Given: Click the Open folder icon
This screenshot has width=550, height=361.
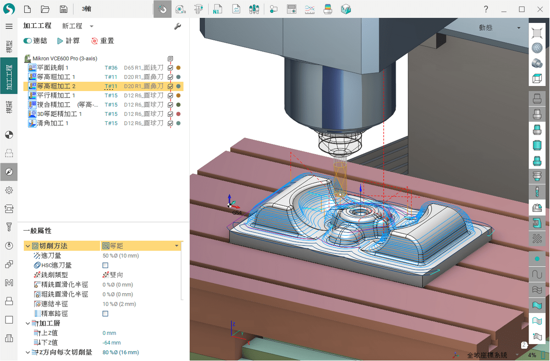Looking at the screenshot, I should 45,9.
